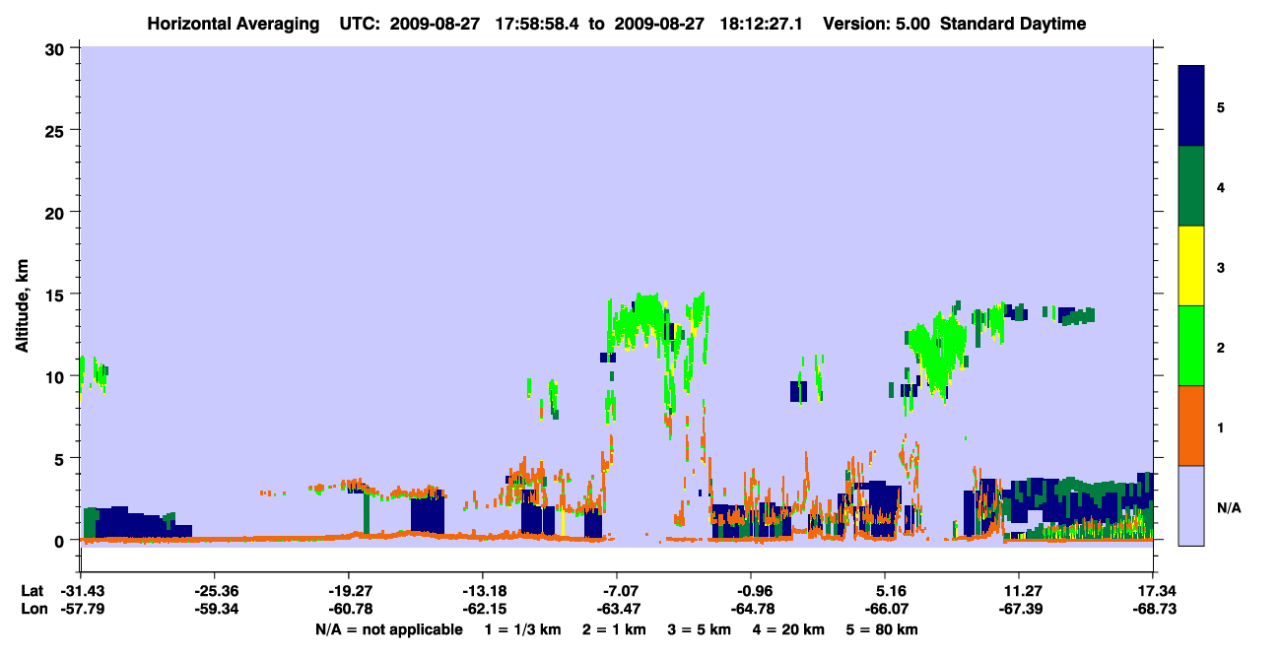Click legend text 'N/A = not applicable'
This screenshot has height=657, width=1281.
(389, 629)
